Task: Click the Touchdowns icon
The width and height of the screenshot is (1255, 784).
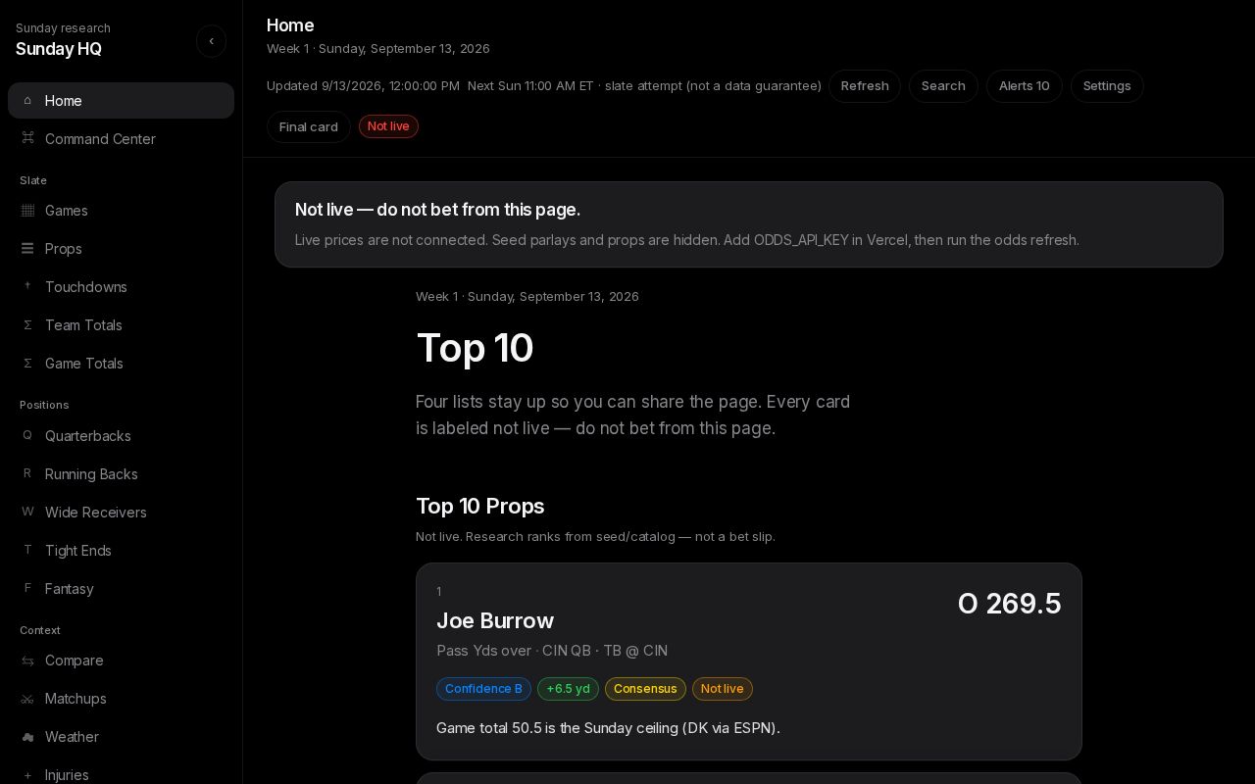Action: point(27,286)
